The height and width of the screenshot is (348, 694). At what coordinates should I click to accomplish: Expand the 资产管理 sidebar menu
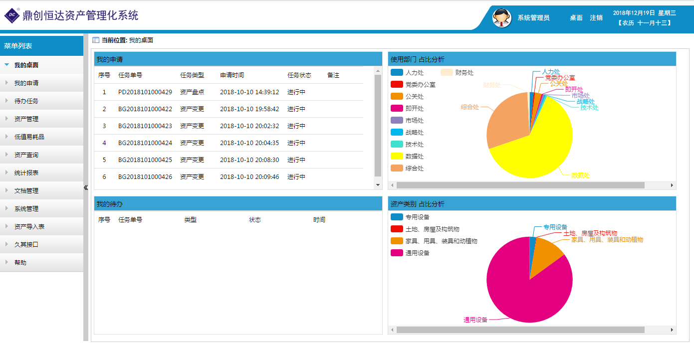coord(26,119)
